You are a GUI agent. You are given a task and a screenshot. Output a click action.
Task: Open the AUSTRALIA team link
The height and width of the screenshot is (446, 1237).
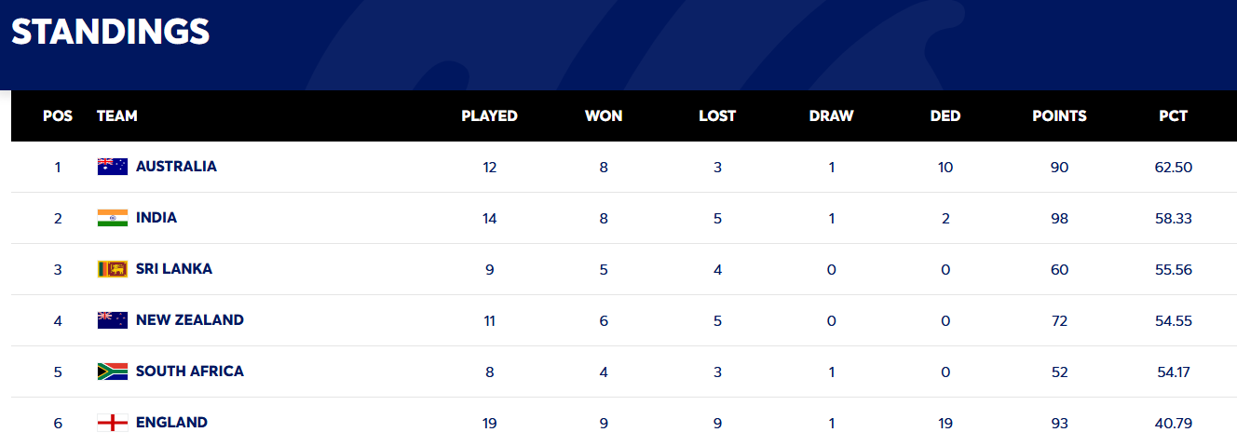click(176, 167)
